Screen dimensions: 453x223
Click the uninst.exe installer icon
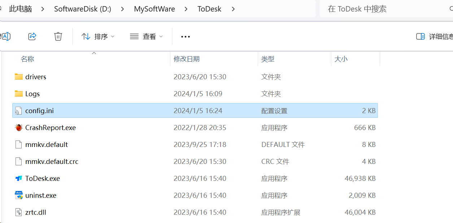click(x=19, y=195)
